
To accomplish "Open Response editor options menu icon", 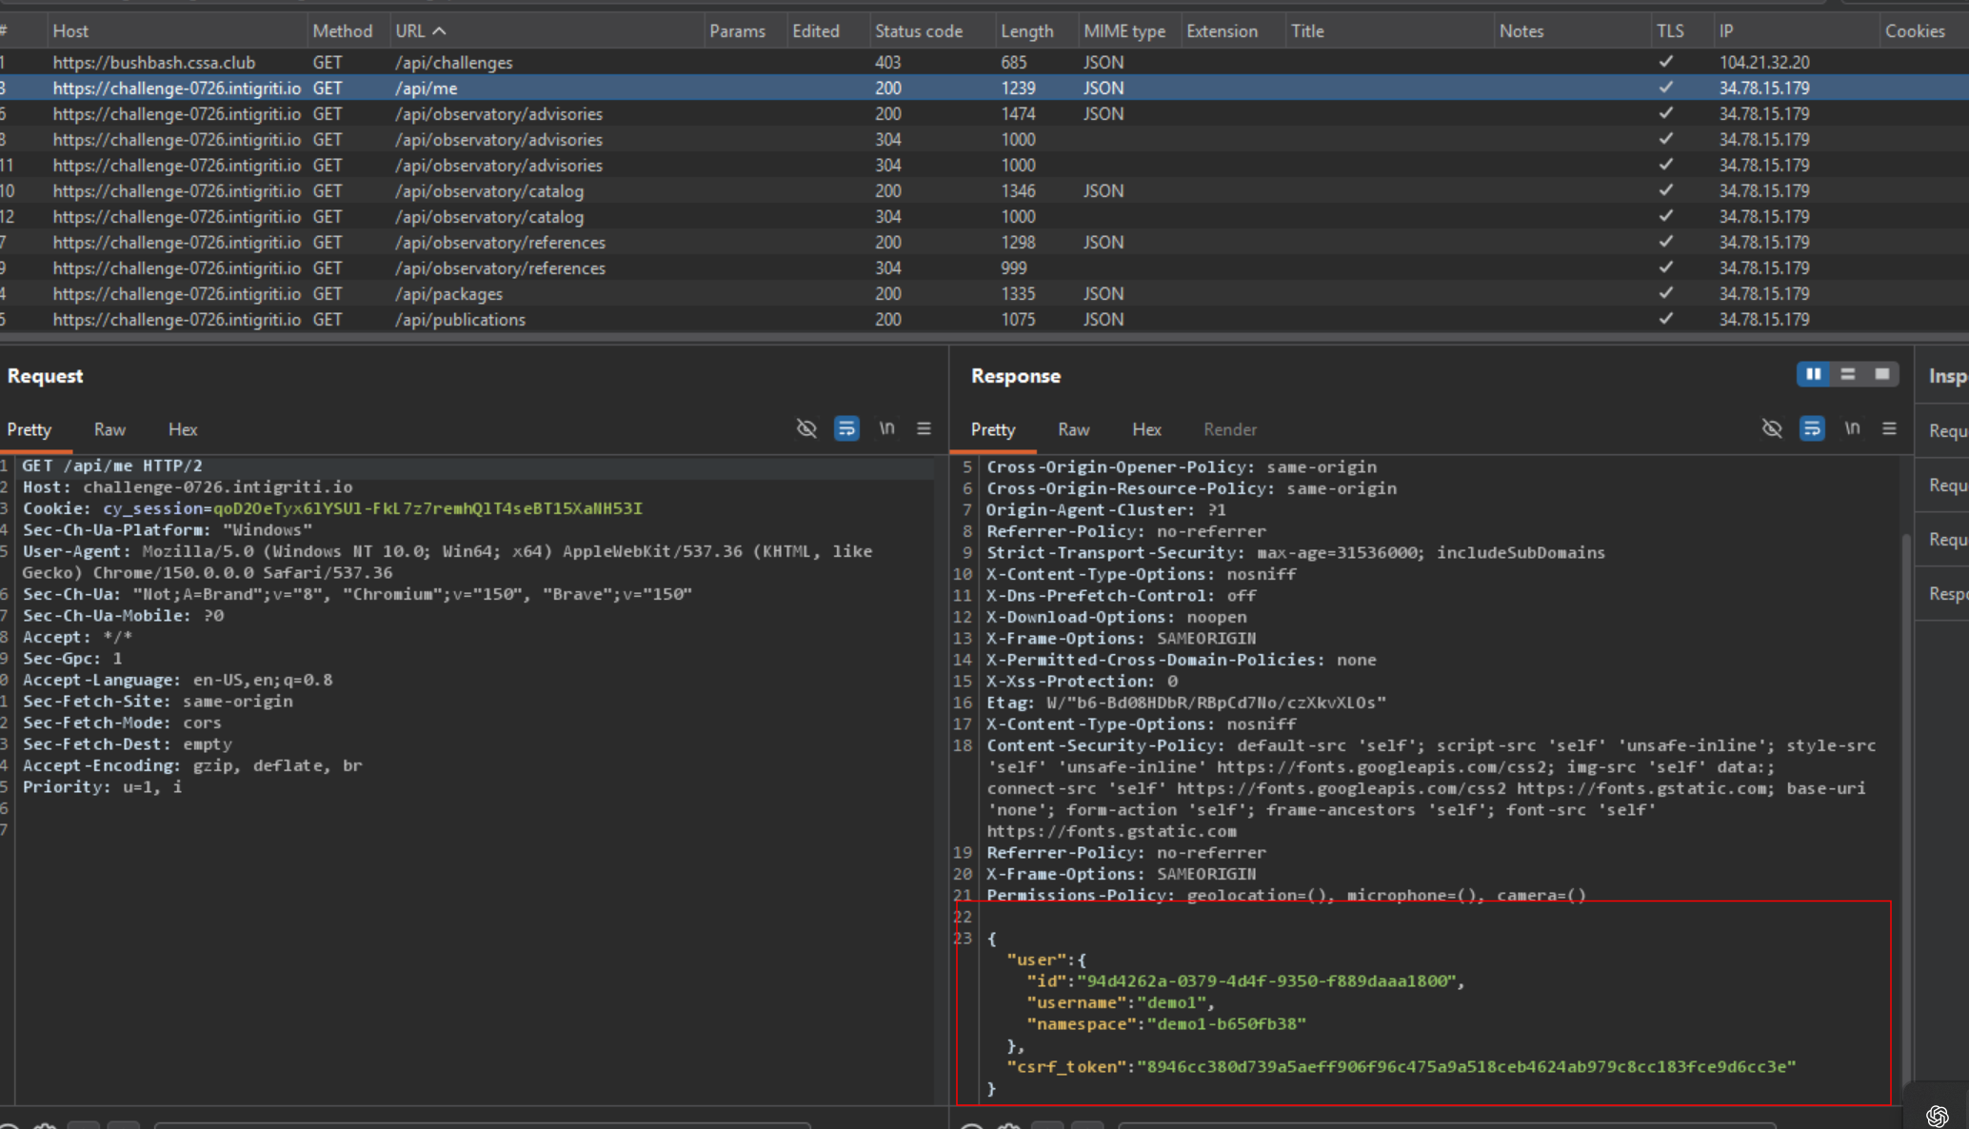I will pyautogui.click(x=1889, y=428).
